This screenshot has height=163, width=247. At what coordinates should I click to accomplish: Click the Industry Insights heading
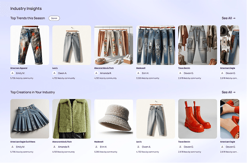point(26,9)
